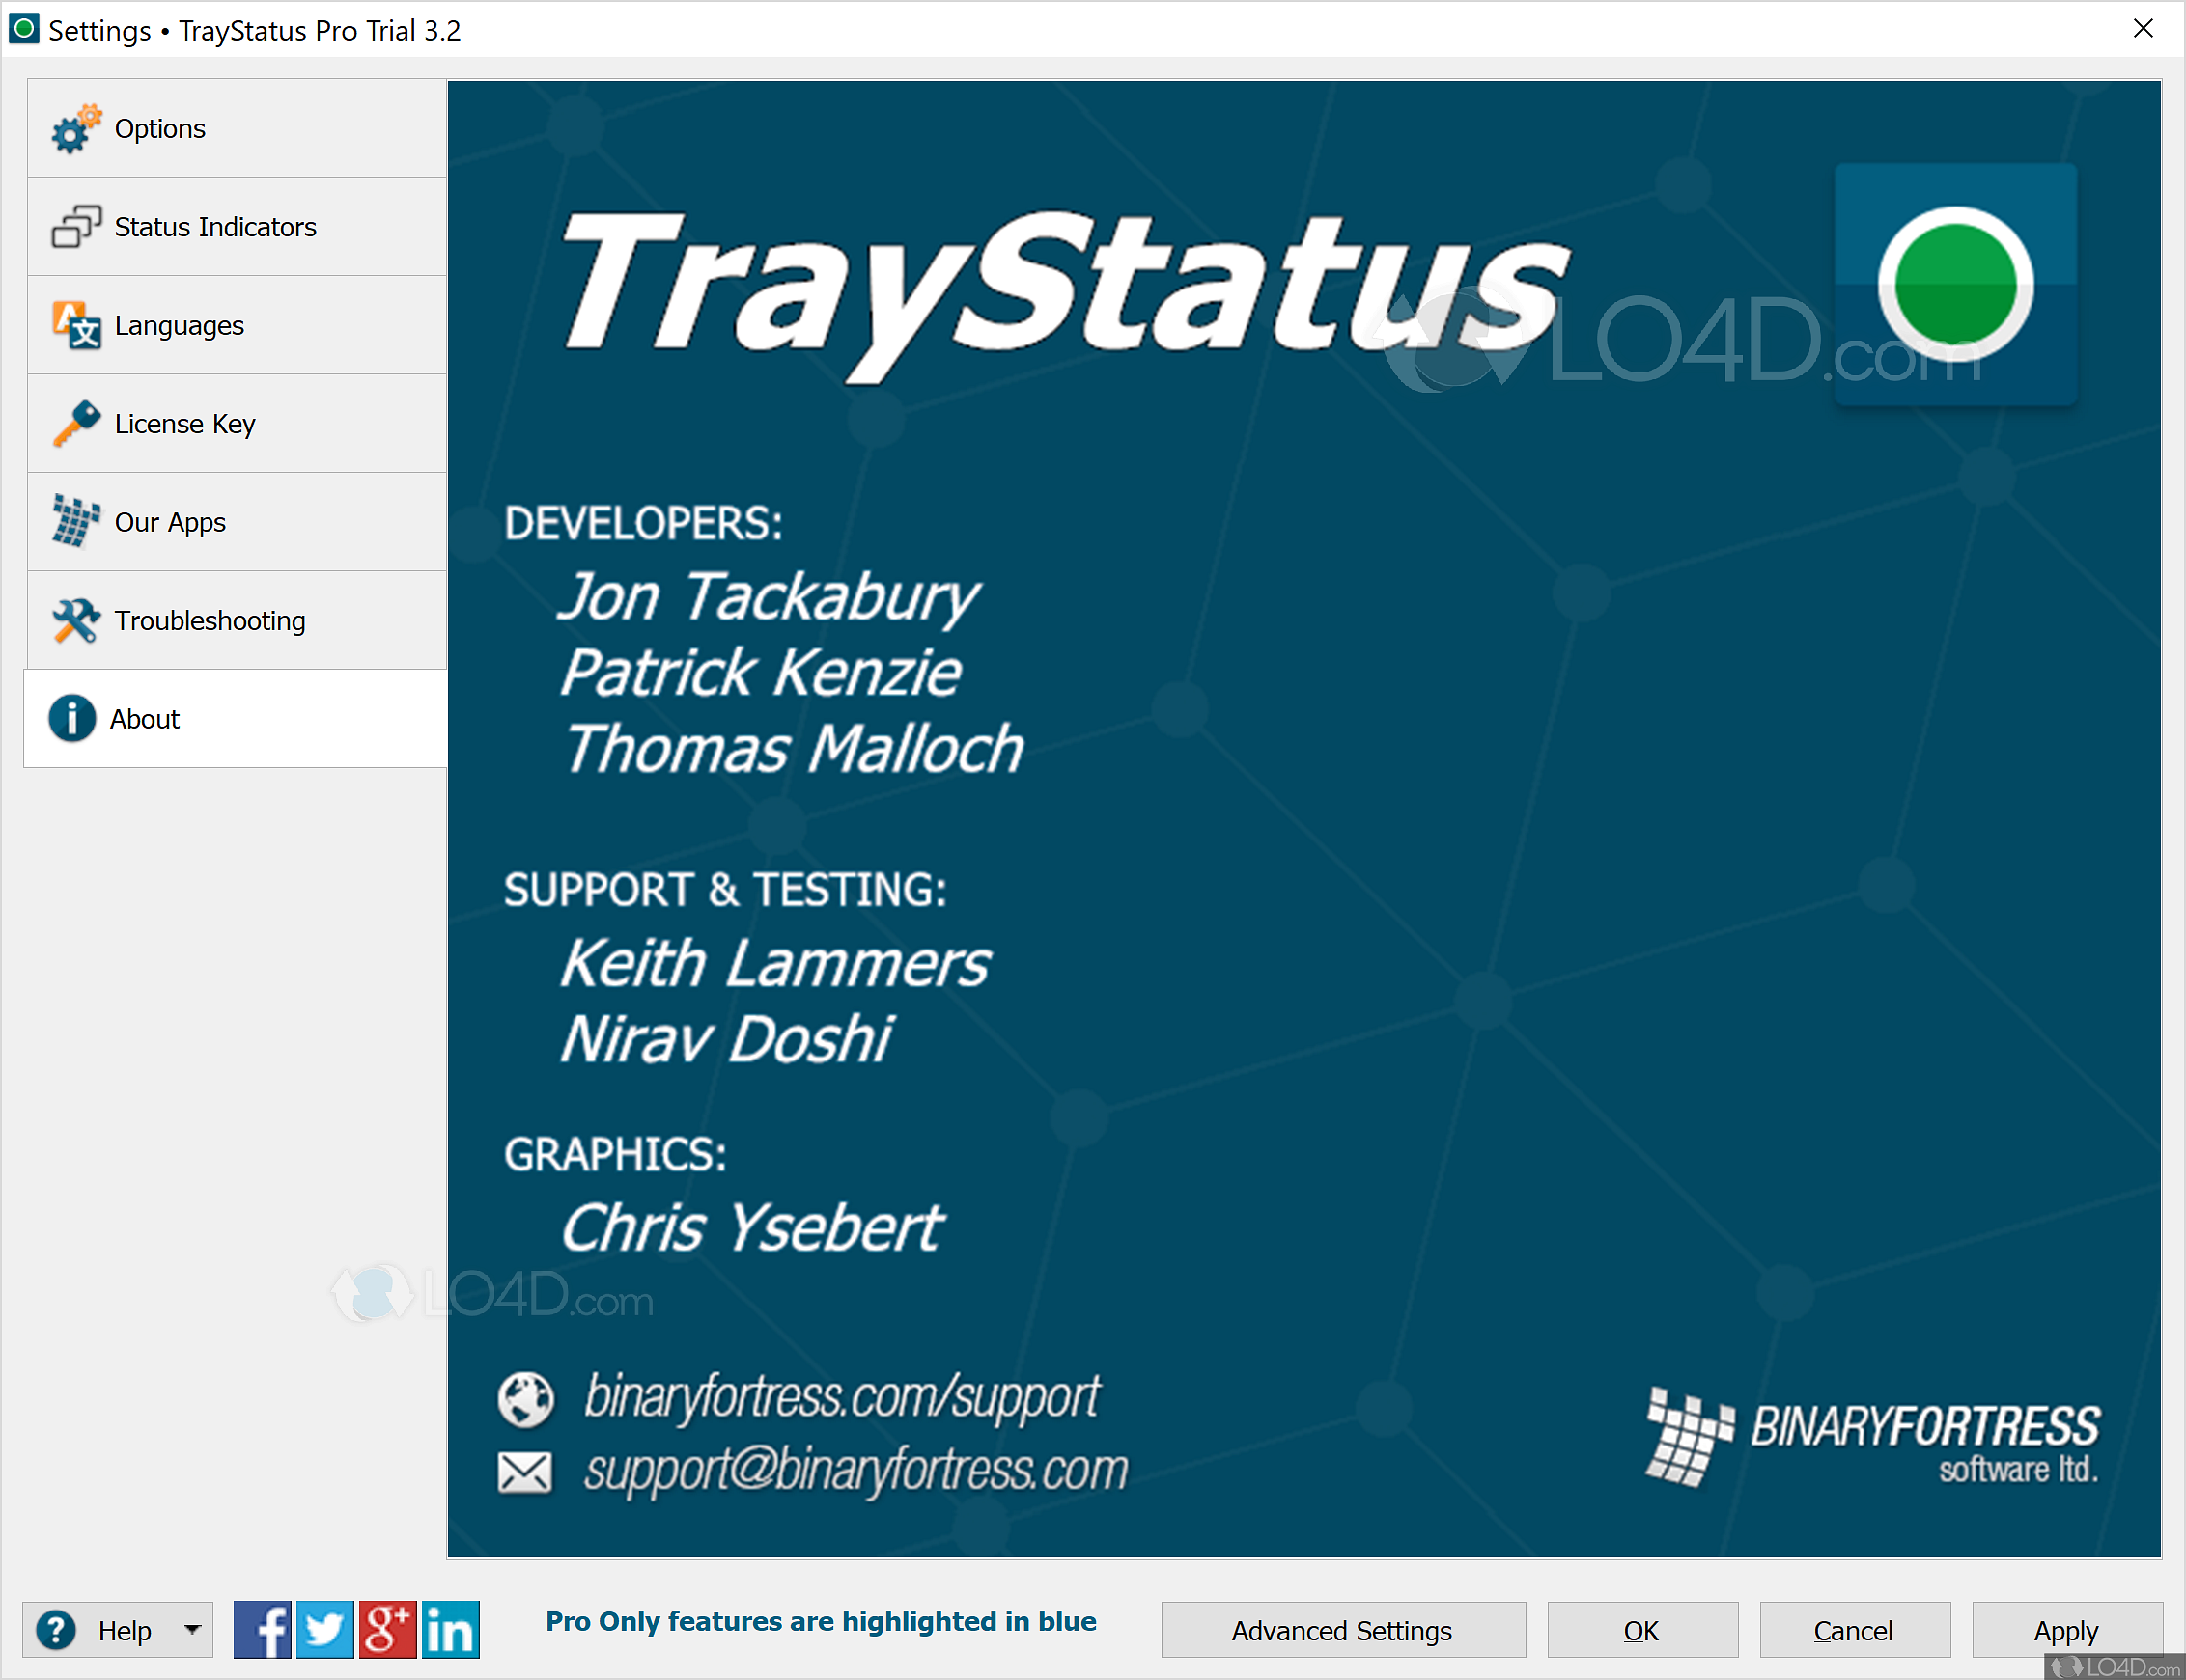Click the Help question mark icon
The height and width of the screenshot is (1680, 2186).
tap(57, 1630)
